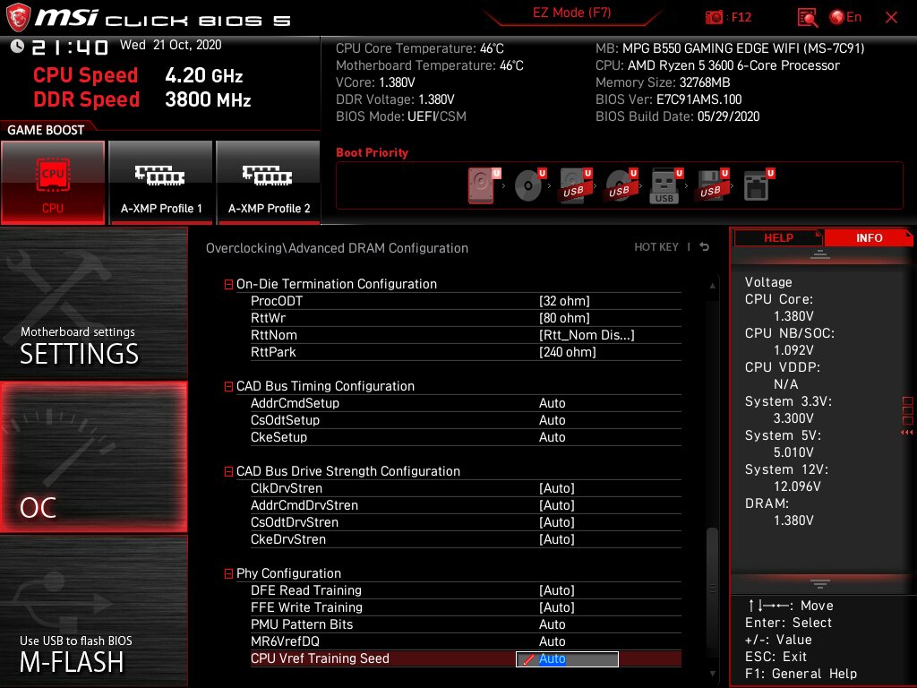Image resolution: width=917 pixels, height=688 pixels.
Task: Select the USB CD/DVD boot icon
Action: point(621,185)
